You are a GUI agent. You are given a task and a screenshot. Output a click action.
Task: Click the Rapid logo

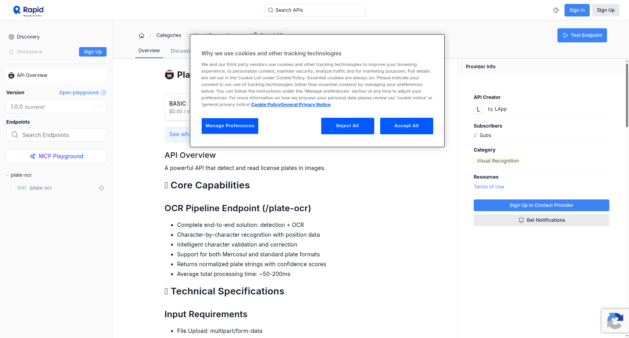coord(28,11)
